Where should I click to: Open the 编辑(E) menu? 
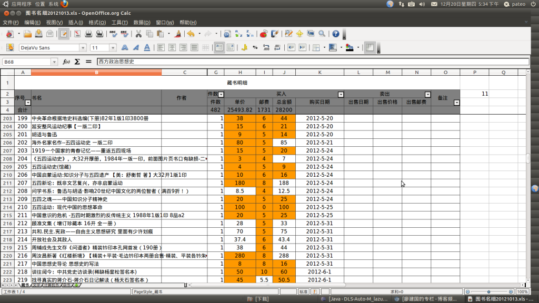pos(32,22)
